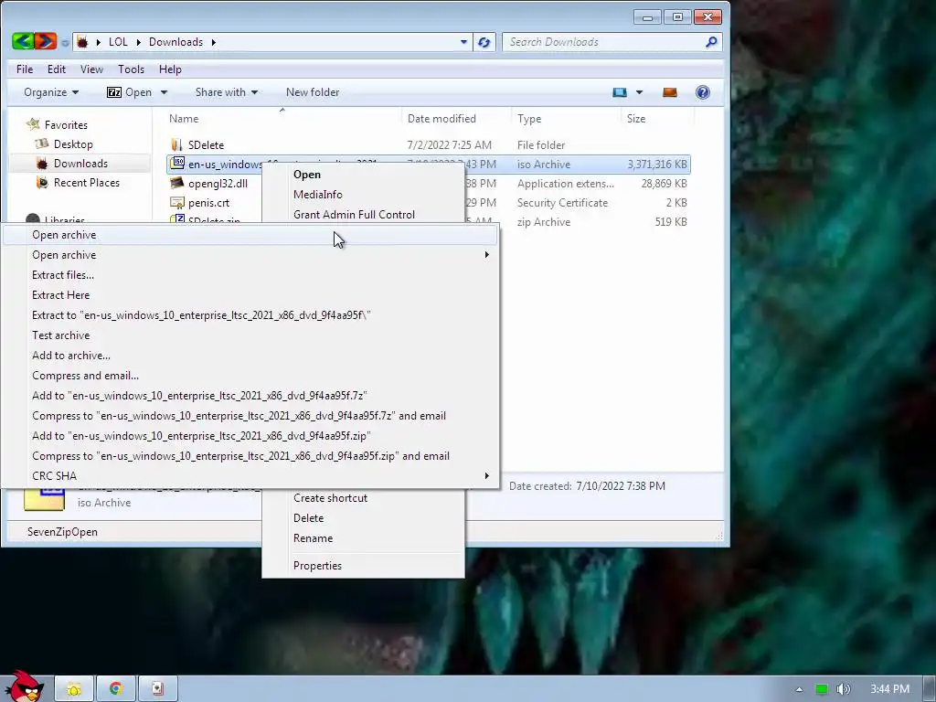Click the Desktop icon in sidebar
Viewport: 936px width, 702px height.
click(x=42, y=144)
